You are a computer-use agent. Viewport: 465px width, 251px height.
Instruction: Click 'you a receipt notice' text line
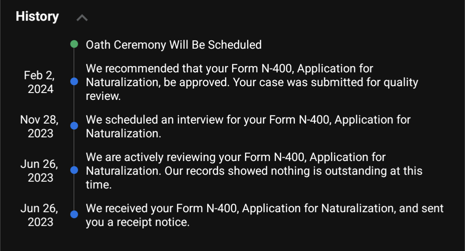click(x=138, y=222)
